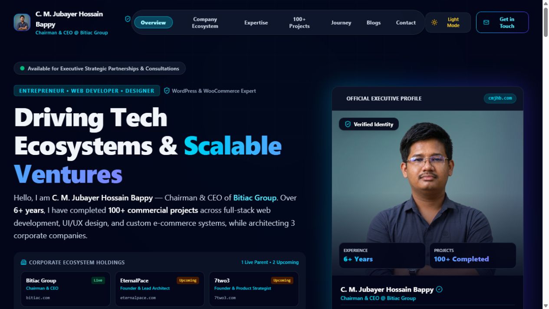Screen dimensions: 549x309
Task: Click the Upcoming badge on EternalPace card
Action: coord(188,280)
